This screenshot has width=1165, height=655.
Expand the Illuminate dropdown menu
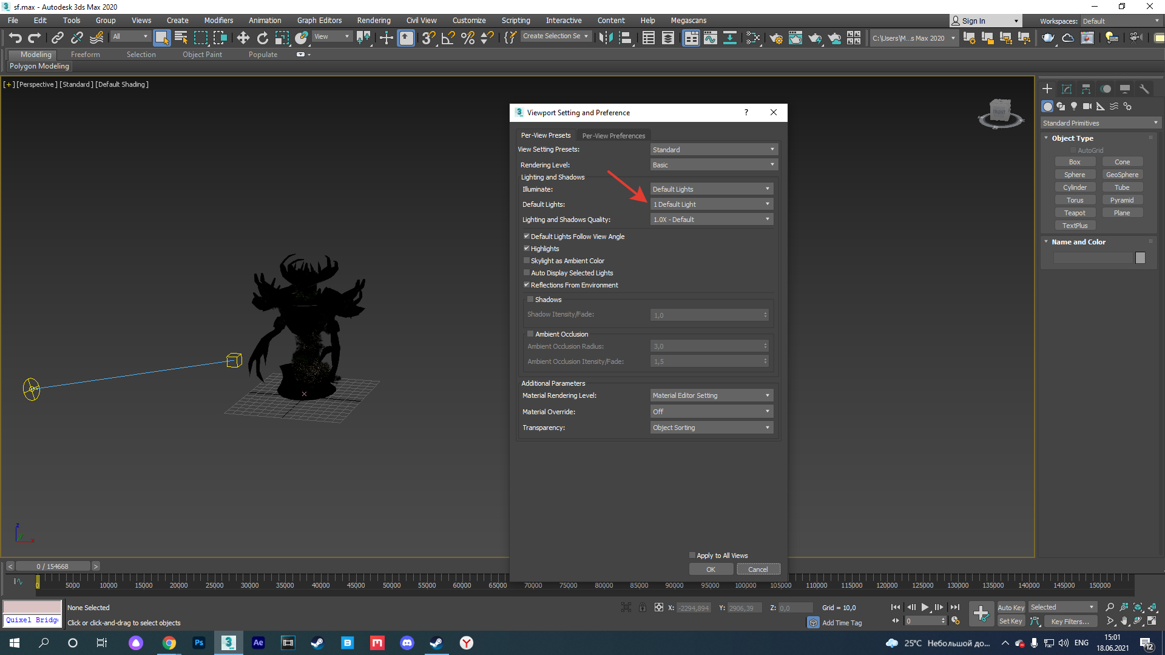pos(766,189)
